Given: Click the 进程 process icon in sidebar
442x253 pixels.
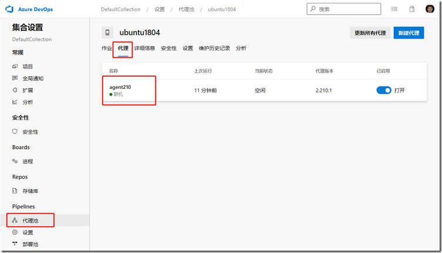Looking at the screenshot, I should coord(15,161).
